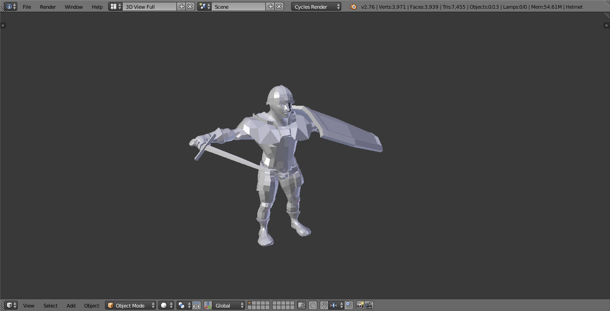Open the File menu

27,7
